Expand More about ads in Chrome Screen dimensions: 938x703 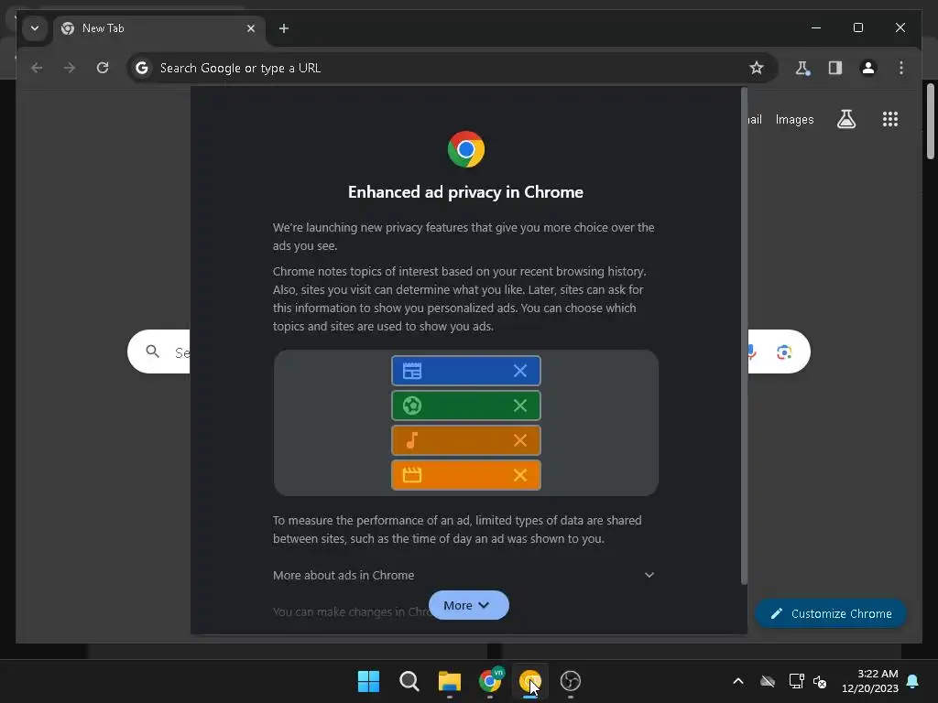click(464, 575)
